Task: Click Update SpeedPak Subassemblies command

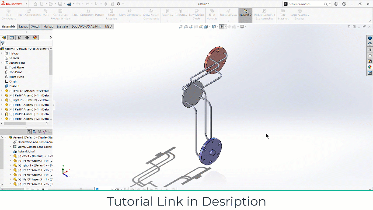Action: coord(264,15)
